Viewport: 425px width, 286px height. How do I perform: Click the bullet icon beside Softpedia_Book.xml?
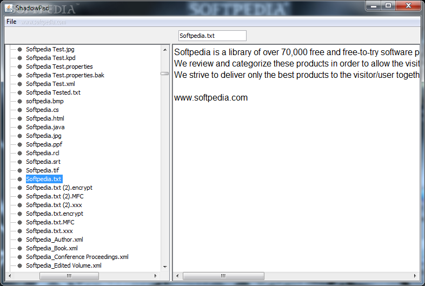click(x=20, y=249)
